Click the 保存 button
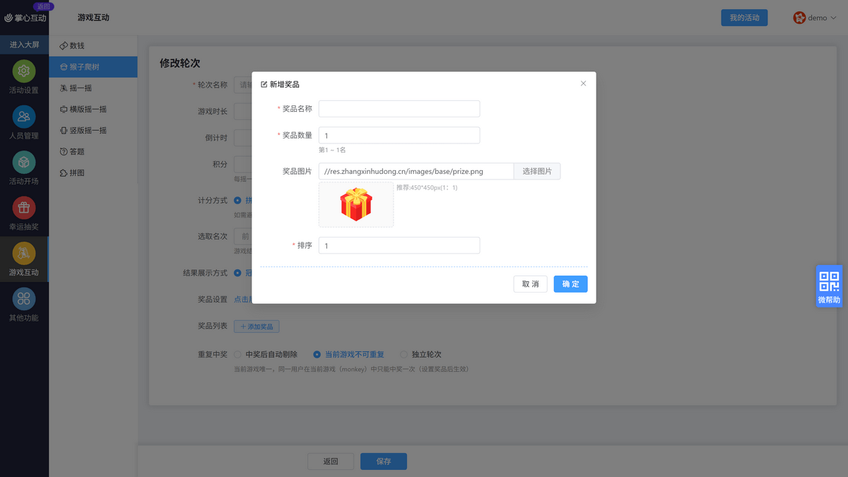This screenshot has width=848, height=477. pos(384,461)
